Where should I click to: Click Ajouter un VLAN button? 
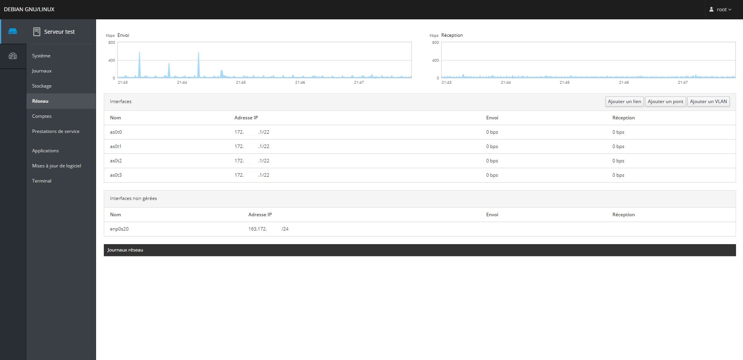coord(708,102)
